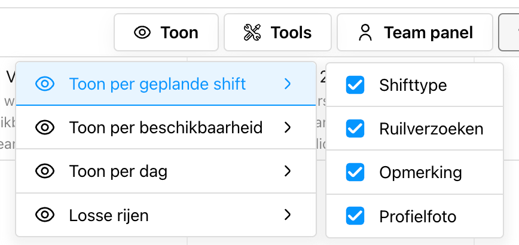Click the Profielfoto option label
519x245 pixels.
click(x=418, y=216)
